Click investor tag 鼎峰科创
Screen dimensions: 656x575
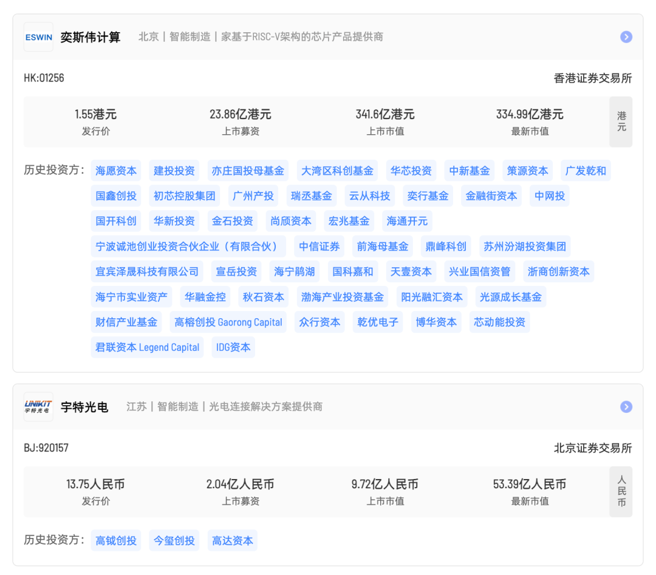pyautogui.click(x=446, y=247)
